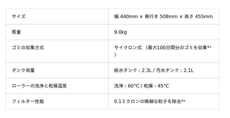Click the サイズ row label

(x=19, y=17)
